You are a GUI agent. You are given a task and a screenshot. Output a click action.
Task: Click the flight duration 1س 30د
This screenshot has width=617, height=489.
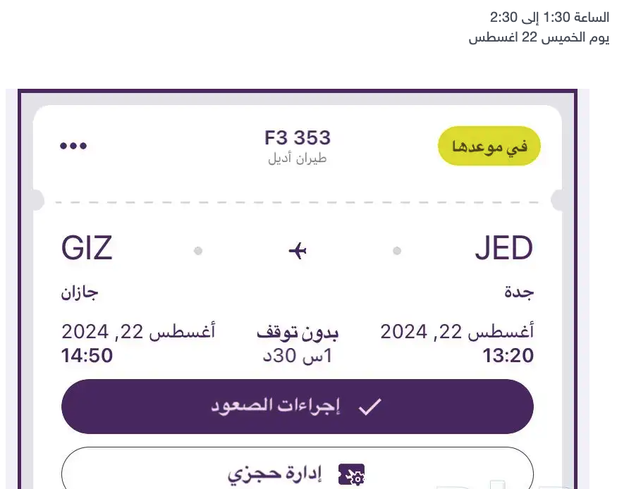click(x=297, y=356)
